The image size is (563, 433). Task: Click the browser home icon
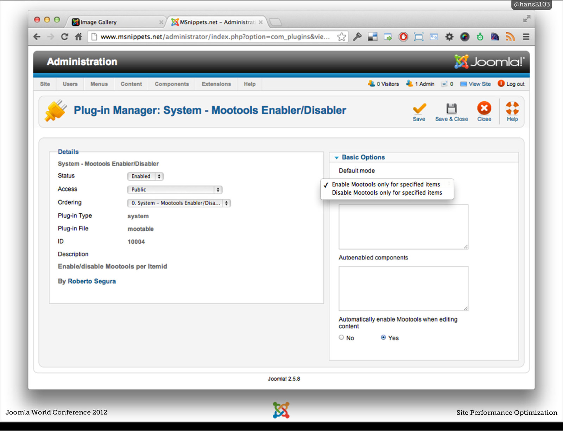[78, 37]
